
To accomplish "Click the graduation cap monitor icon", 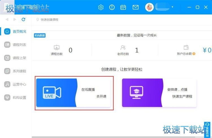I will (x=137, y=92).
